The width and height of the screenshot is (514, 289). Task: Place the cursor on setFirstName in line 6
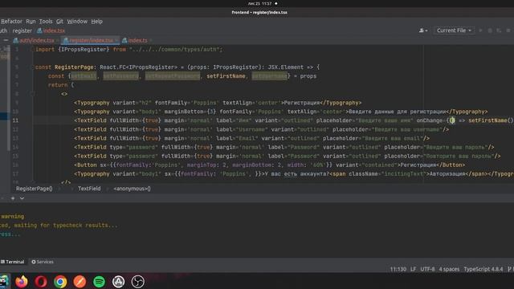coord(226,76)
